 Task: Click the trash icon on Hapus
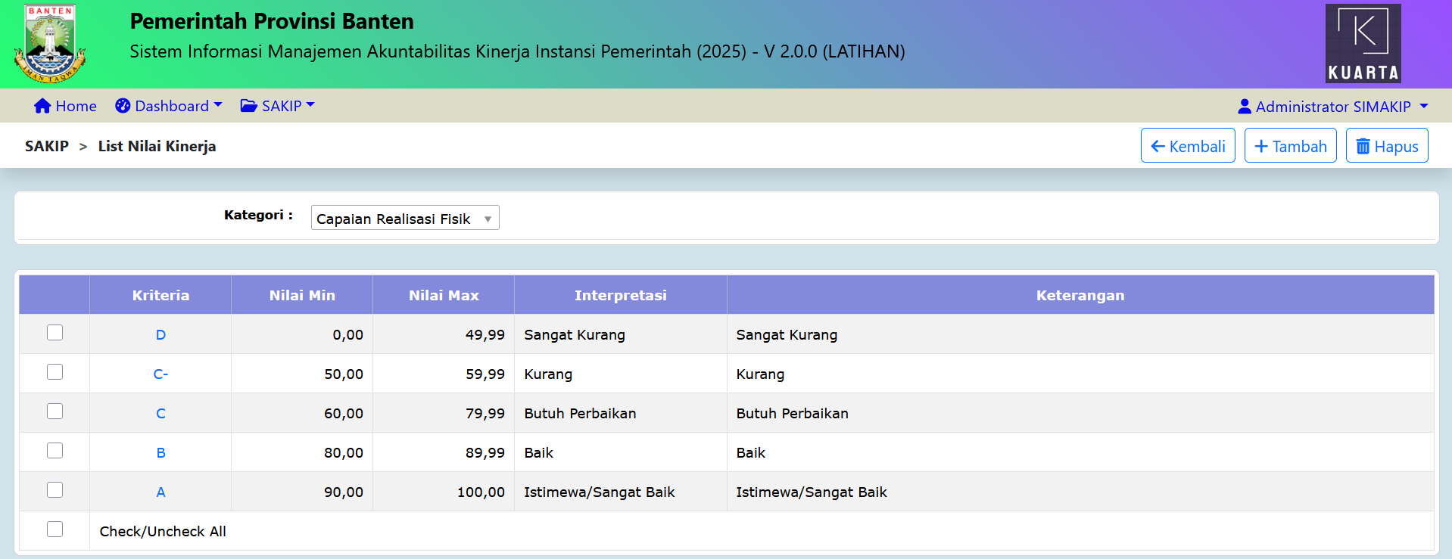click(1363, 146)
